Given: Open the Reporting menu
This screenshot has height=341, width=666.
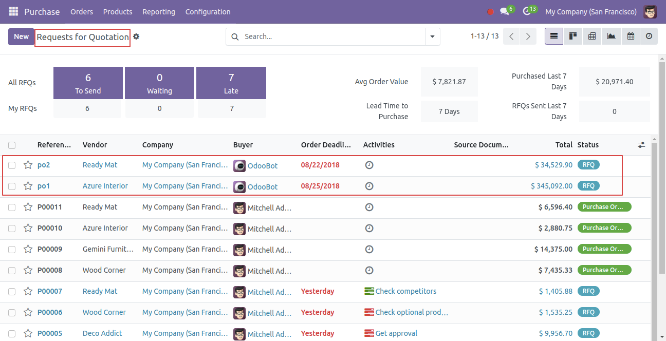Looking at the screenshot, I should (x=159, y=12).
